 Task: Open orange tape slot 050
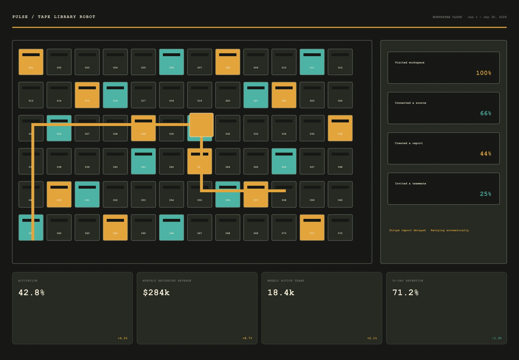pyautogui.click(x=59, y=194)
